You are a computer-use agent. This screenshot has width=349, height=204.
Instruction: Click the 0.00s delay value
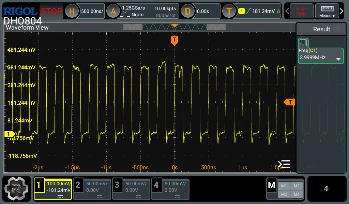pyautogui.click(x=203, y=11)
